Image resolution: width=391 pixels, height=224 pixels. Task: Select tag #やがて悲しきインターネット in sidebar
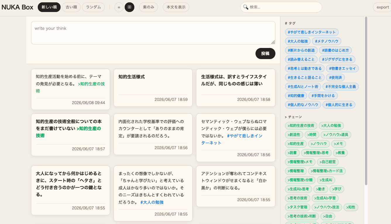click(312, 32)
